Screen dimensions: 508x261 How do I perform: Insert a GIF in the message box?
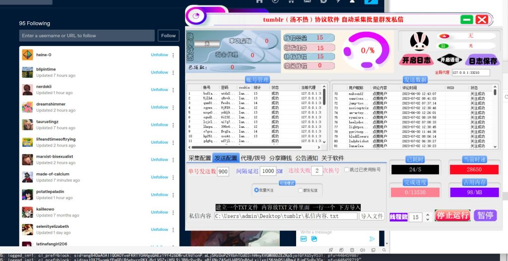pyautogui.click(x=304, y=239)
